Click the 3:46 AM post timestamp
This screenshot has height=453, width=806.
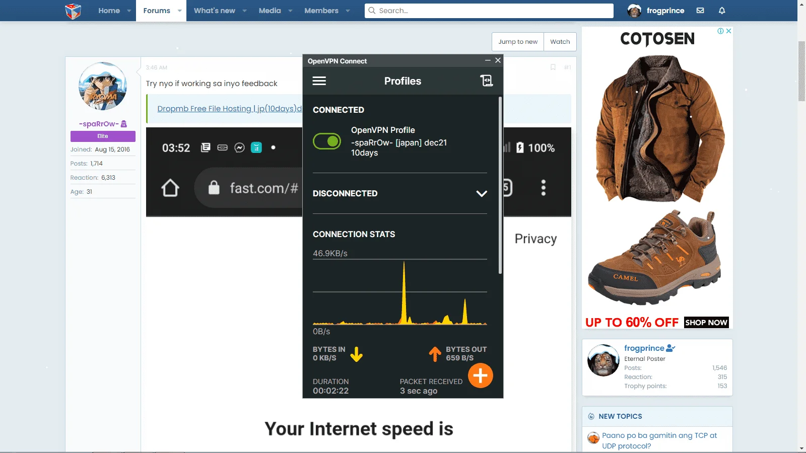(x=157, y=67)
